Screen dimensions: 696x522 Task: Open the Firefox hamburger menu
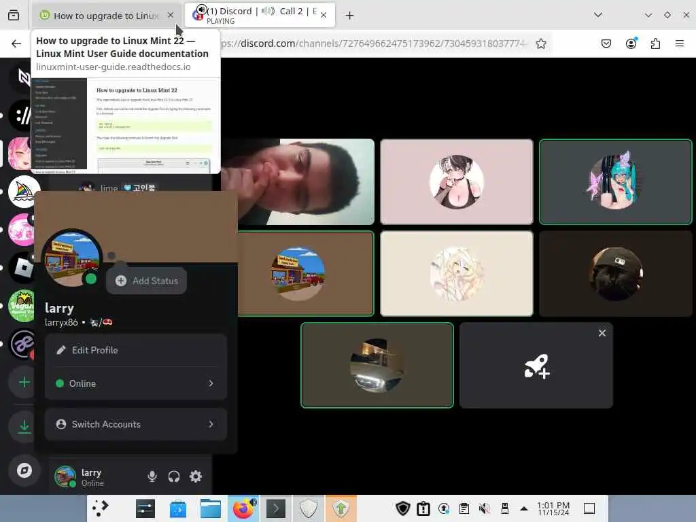pos(679,43)
